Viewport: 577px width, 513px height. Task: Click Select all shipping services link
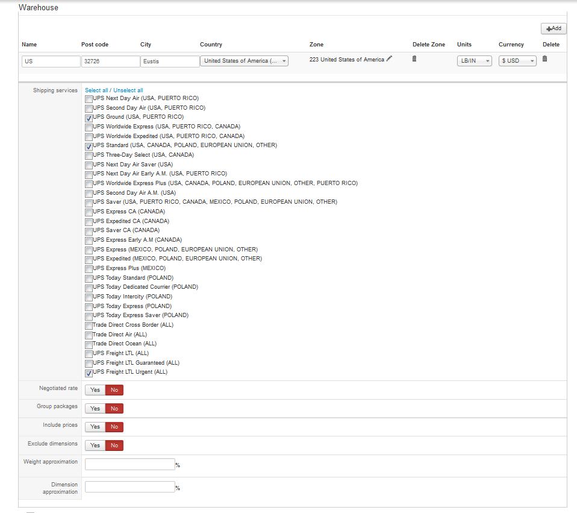[x=96, y=90]
